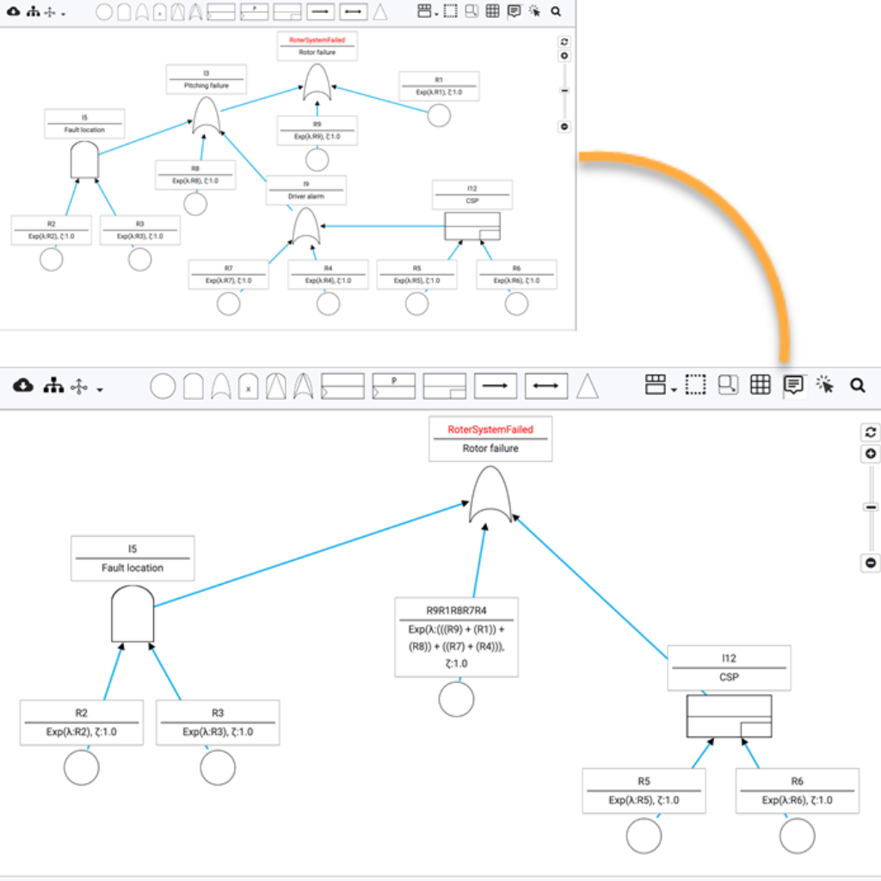Image resolution: width=881 pixels, height=881 pixels.
Task: Select circle node under R9R1R8R7R4 in lower diagram
Action: point(456,699)
